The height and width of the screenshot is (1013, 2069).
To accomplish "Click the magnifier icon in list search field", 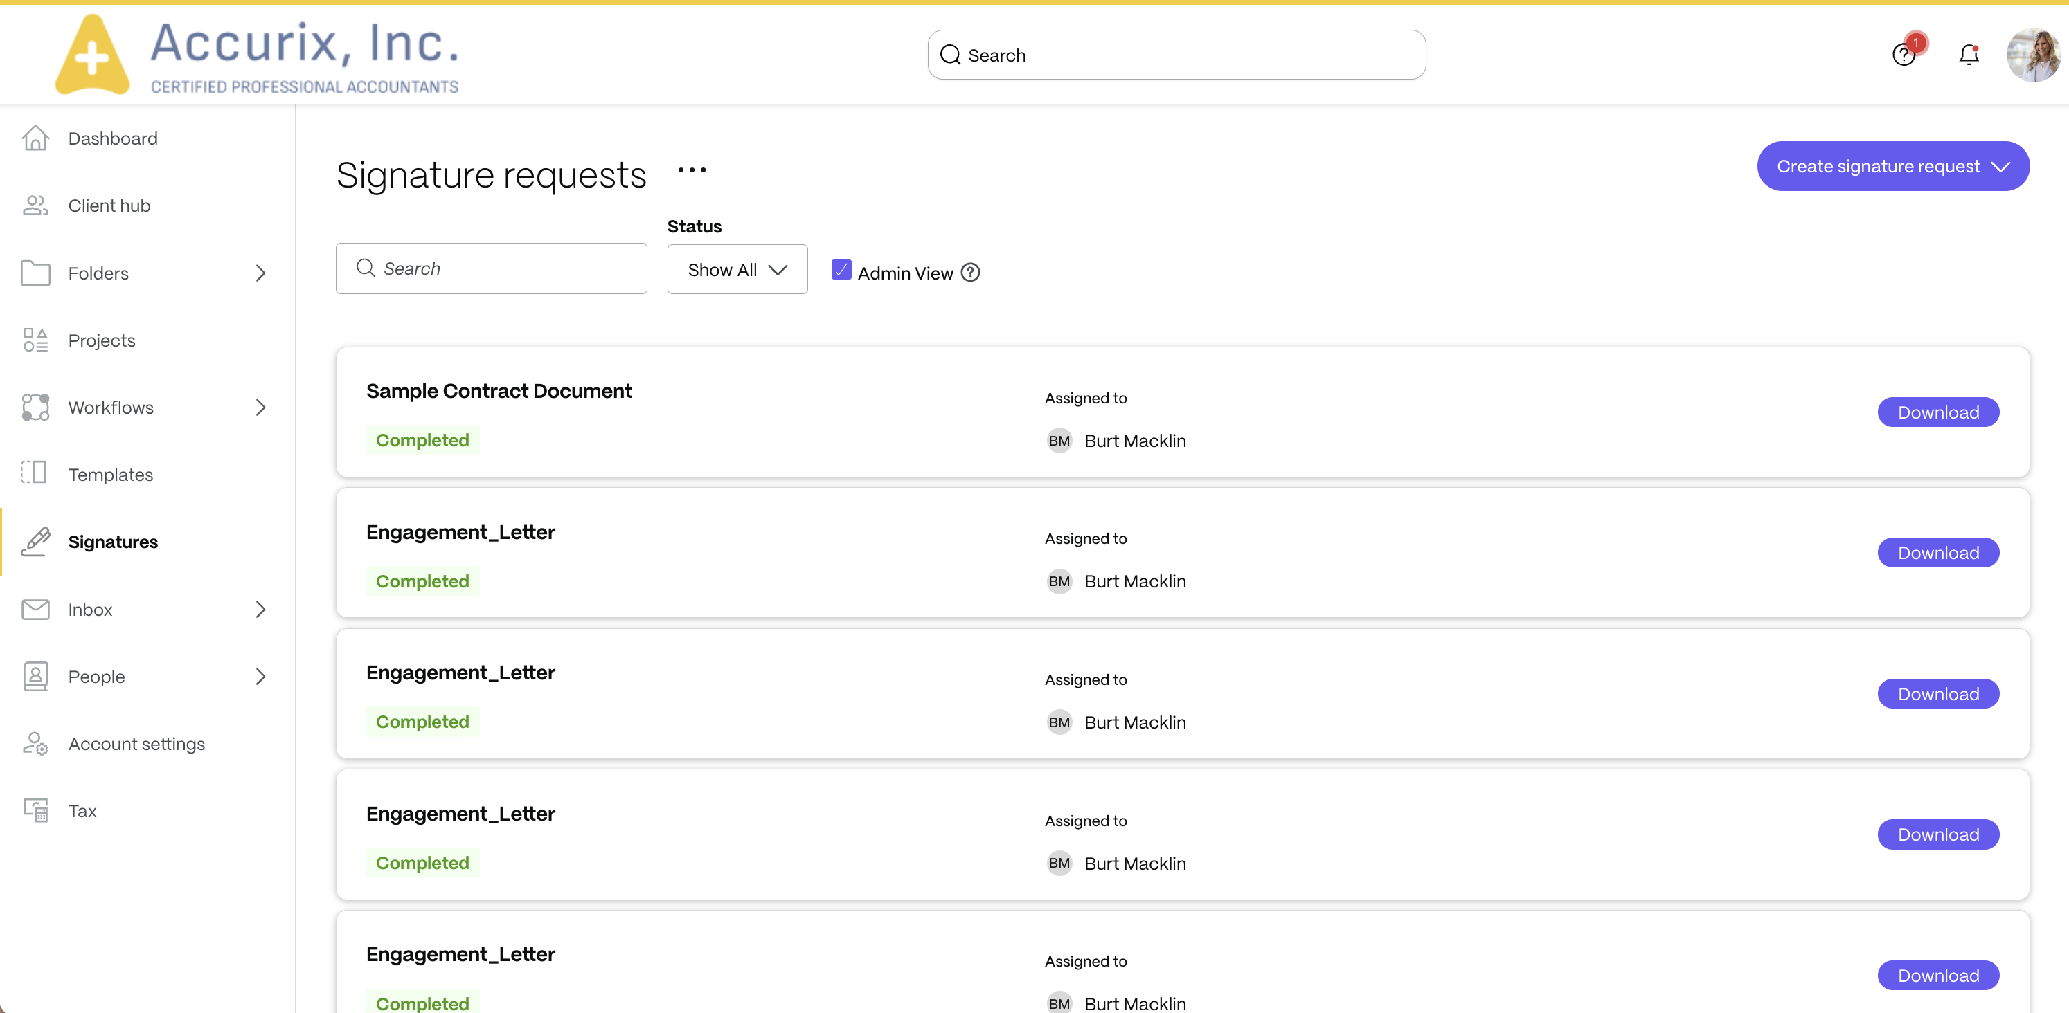I will (366, 268).
